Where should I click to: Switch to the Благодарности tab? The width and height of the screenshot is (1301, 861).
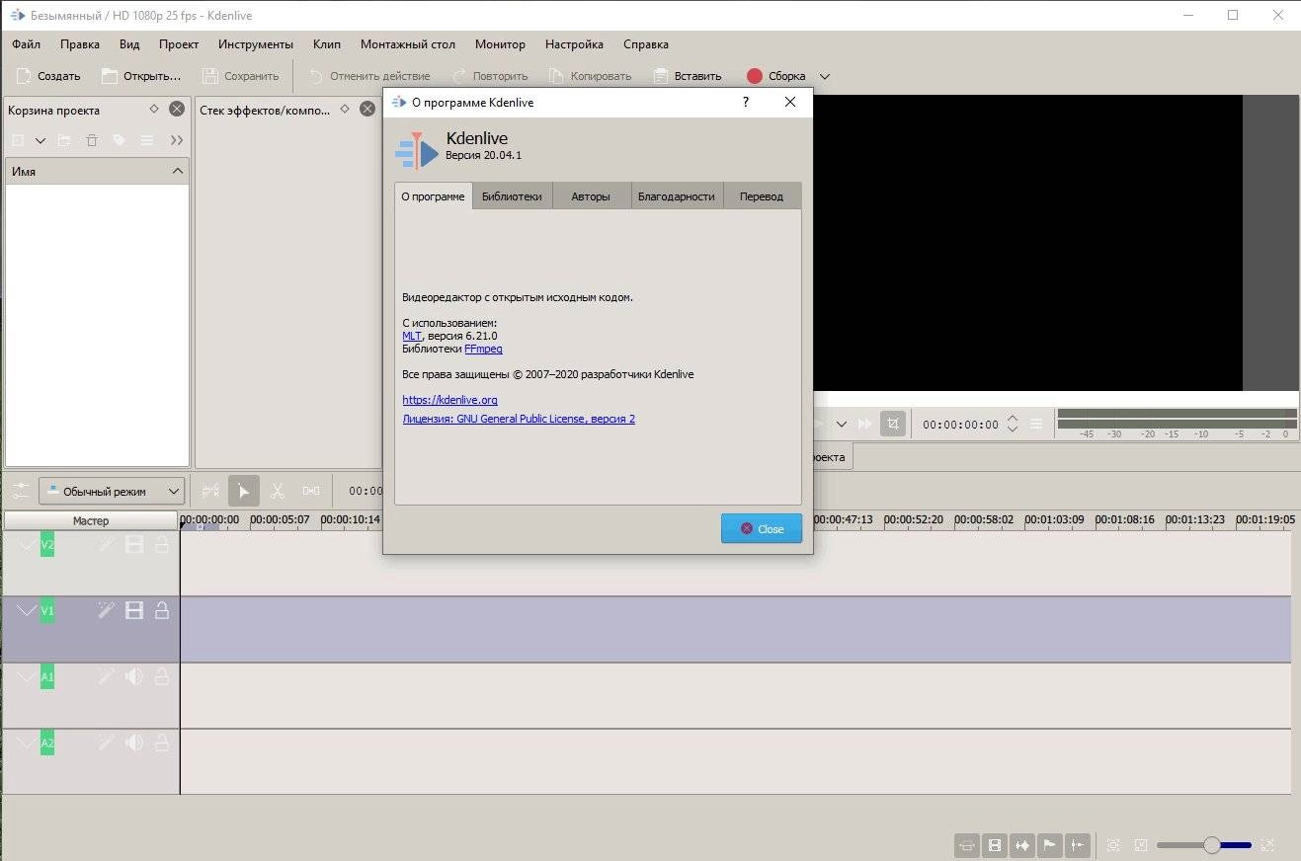pos(676,196)
